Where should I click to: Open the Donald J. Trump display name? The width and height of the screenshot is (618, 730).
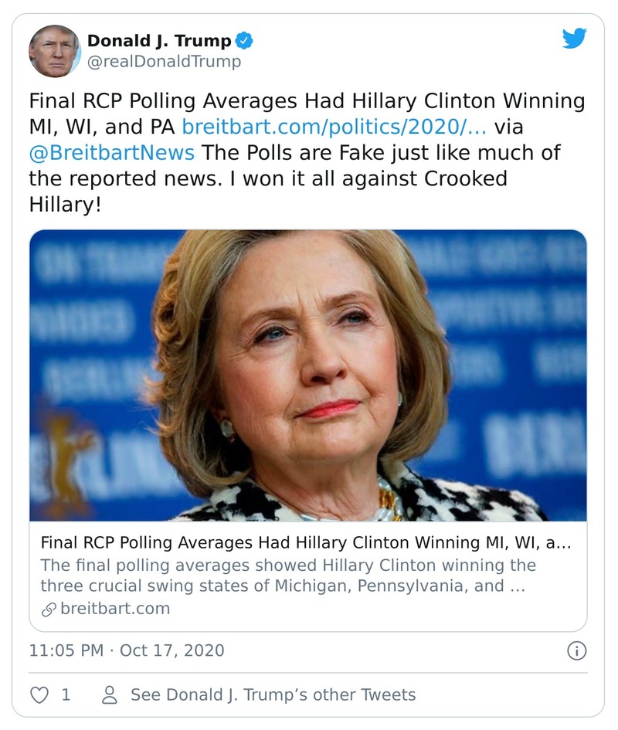(159, 41)
